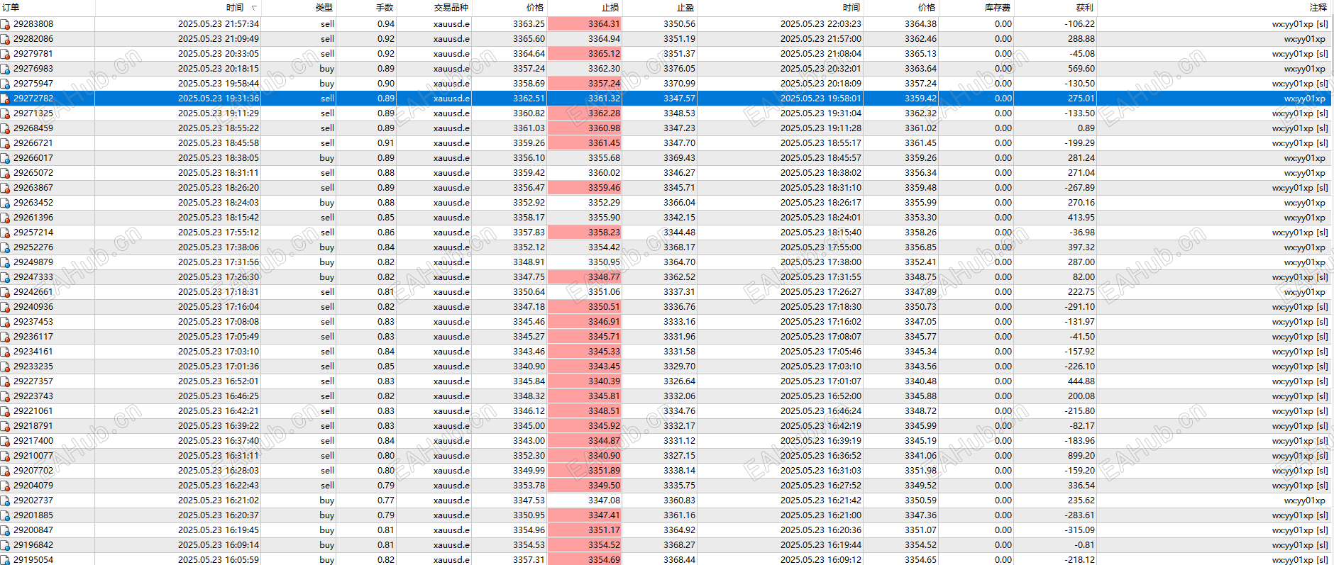
Task: Sort by the 止盈 column header
Action: [x=660, y=8]
